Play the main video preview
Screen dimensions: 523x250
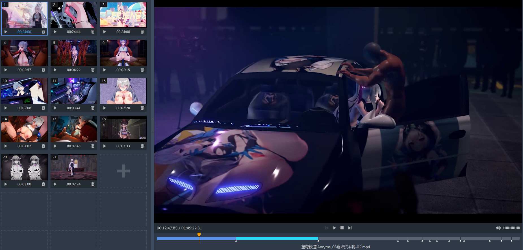tap(335, 228)
